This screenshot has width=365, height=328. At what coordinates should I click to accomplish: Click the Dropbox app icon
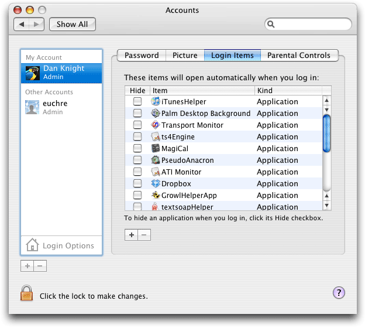[x=155, y=183]
